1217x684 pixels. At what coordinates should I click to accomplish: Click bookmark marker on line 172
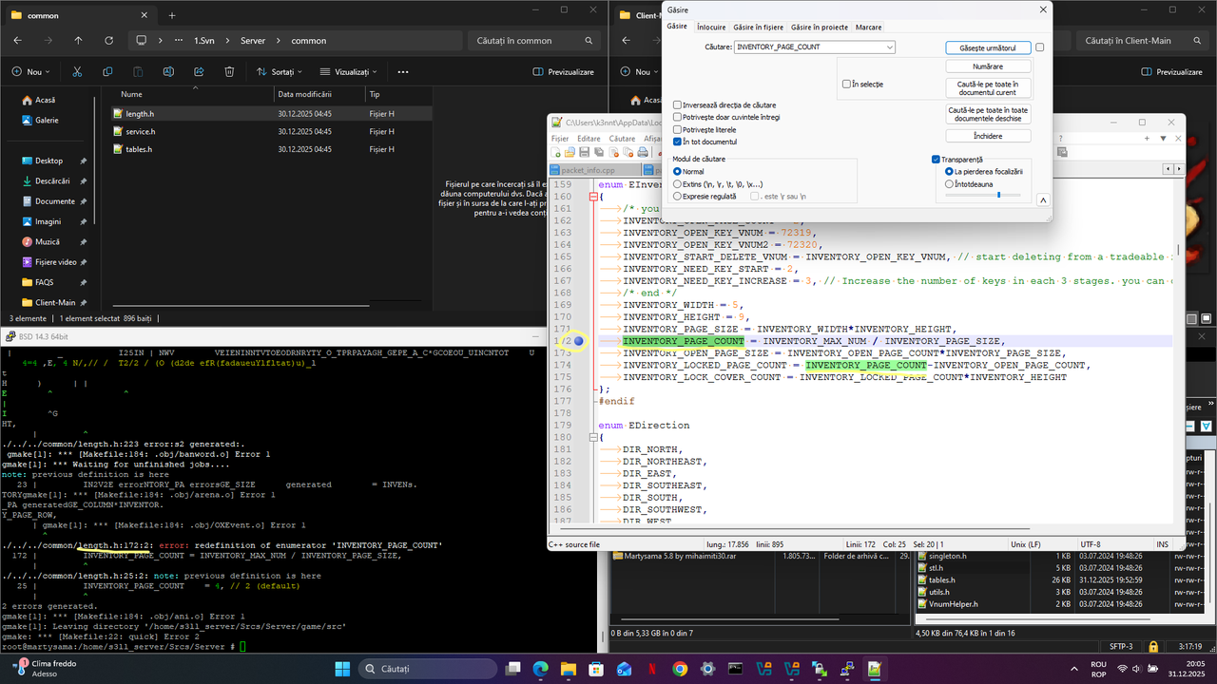[x=579, y=341]
